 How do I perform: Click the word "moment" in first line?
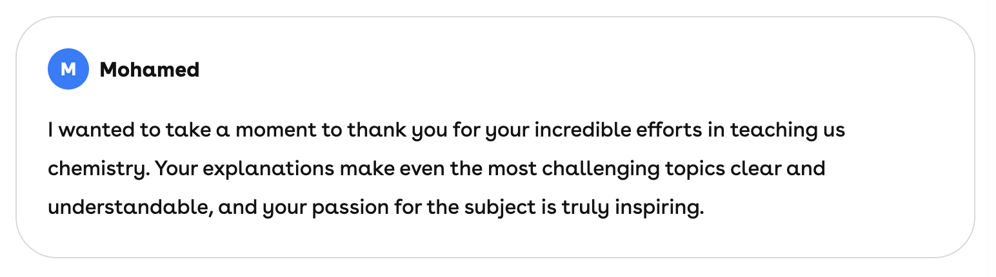click(275, 131)
